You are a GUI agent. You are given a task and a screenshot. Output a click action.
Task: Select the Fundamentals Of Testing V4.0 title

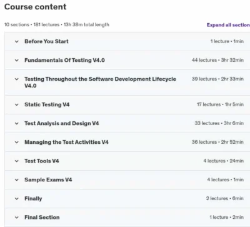click(x=64, y=60)
